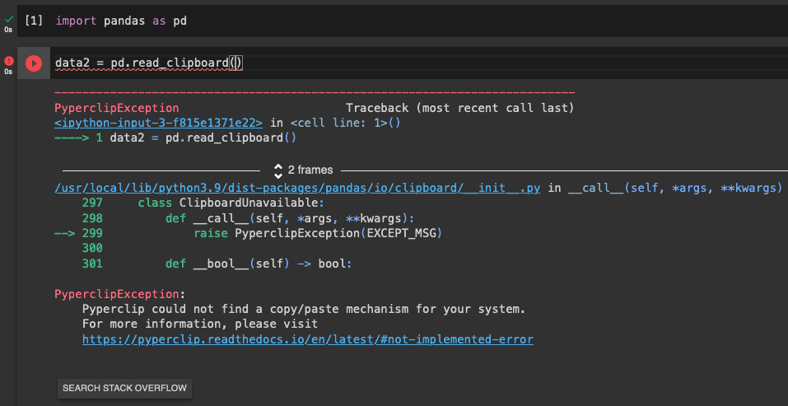
Task: Click the red error indicator beside the cell
Action: pos(8,61)
